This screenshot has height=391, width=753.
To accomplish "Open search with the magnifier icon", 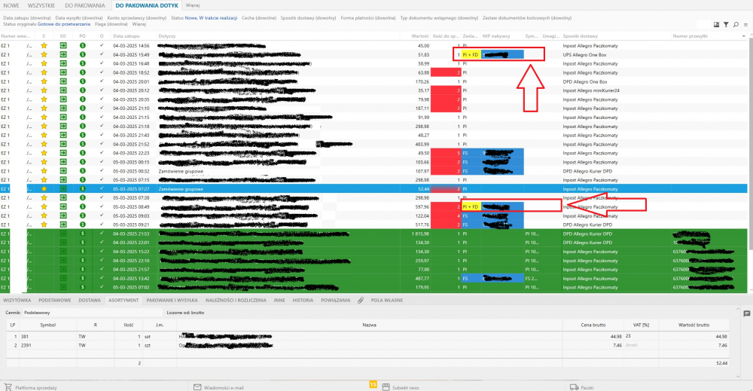I will click(736, 25).
